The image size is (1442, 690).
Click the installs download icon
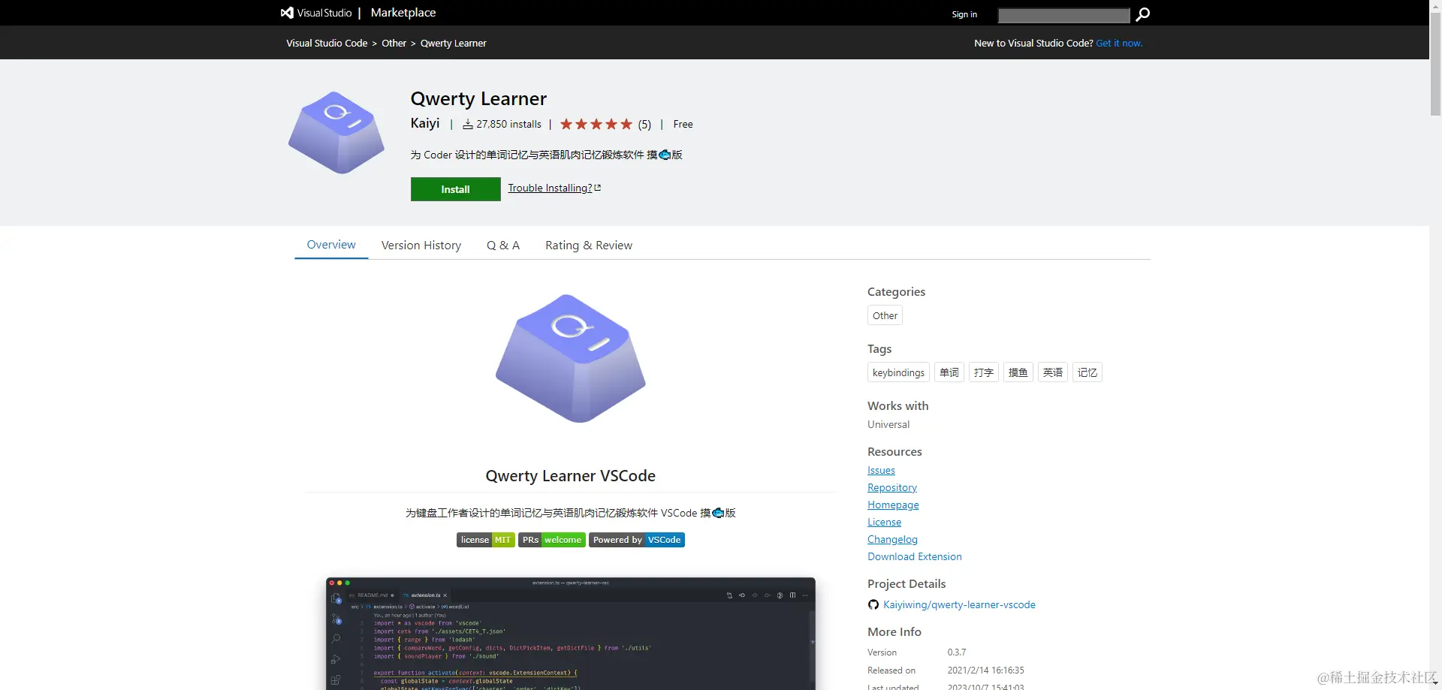pos(468,124)
